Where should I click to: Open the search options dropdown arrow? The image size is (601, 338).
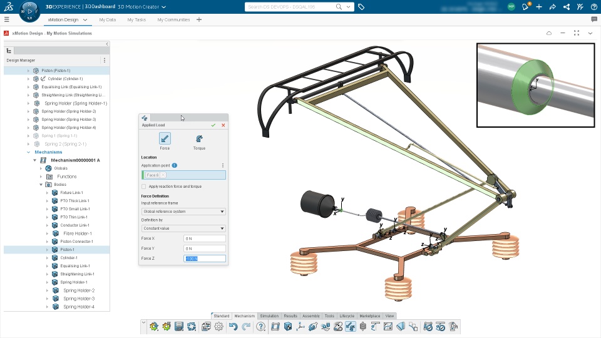(x=348, y=6)
